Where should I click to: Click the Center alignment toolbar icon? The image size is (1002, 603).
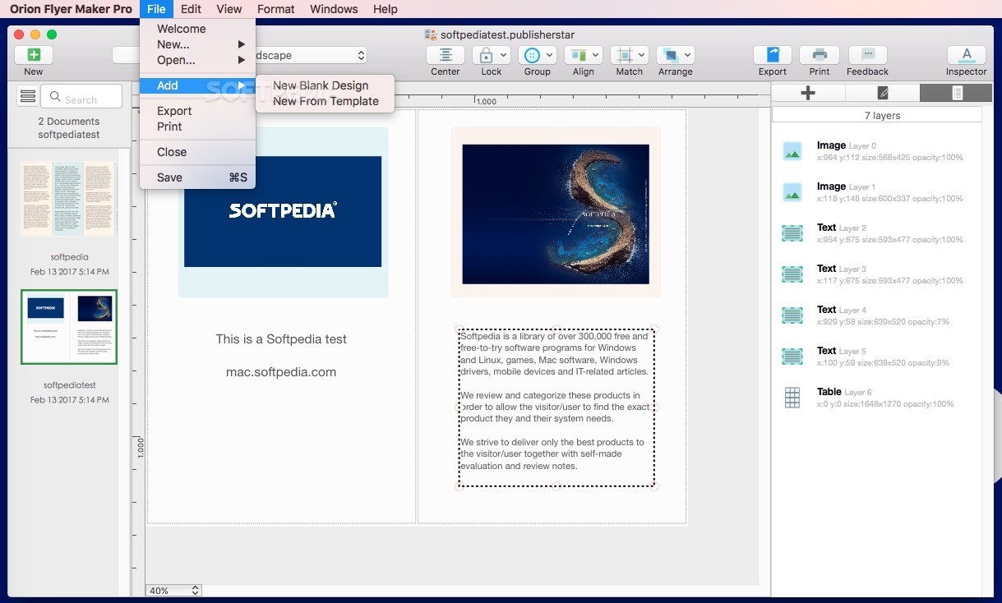[x=446, y=55]
